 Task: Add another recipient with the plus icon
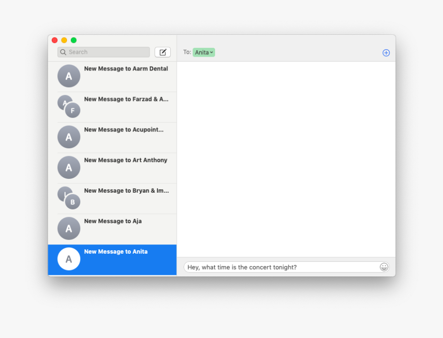point(386,52)
